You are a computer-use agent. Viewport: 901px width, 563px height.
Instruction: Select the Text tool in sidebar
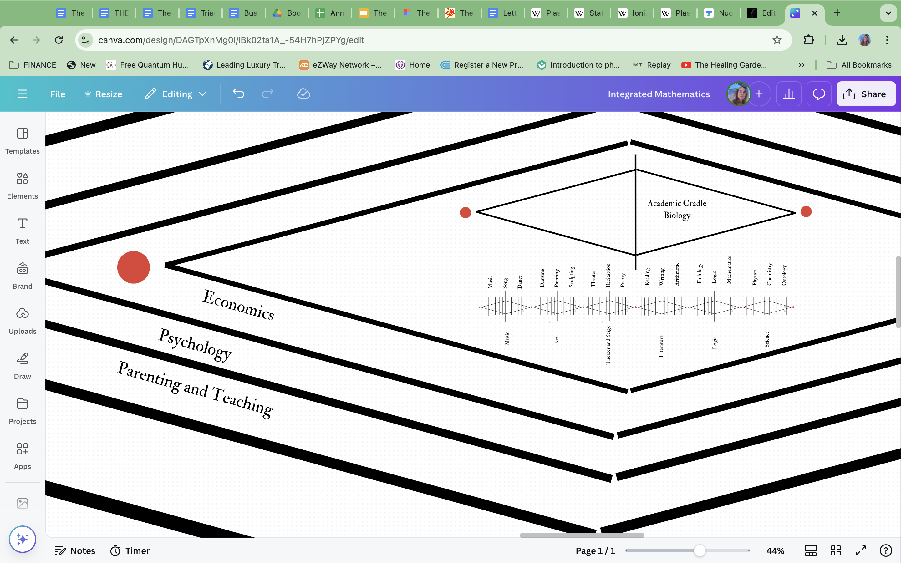coord(22,230)
